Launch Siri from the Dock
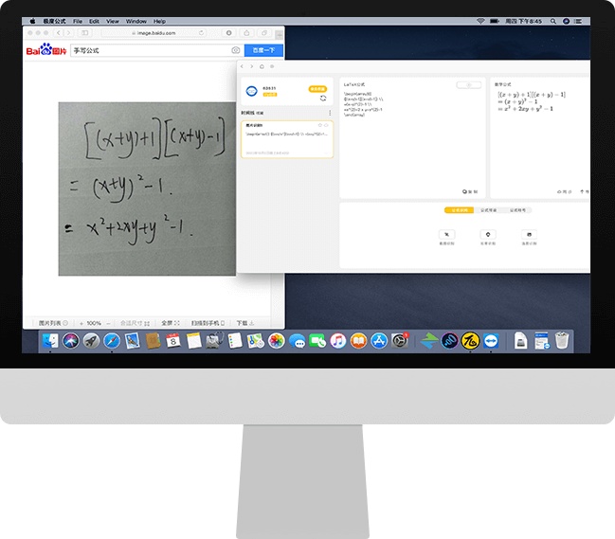This screenshot has height=539, width=615. tap(71, 341)
